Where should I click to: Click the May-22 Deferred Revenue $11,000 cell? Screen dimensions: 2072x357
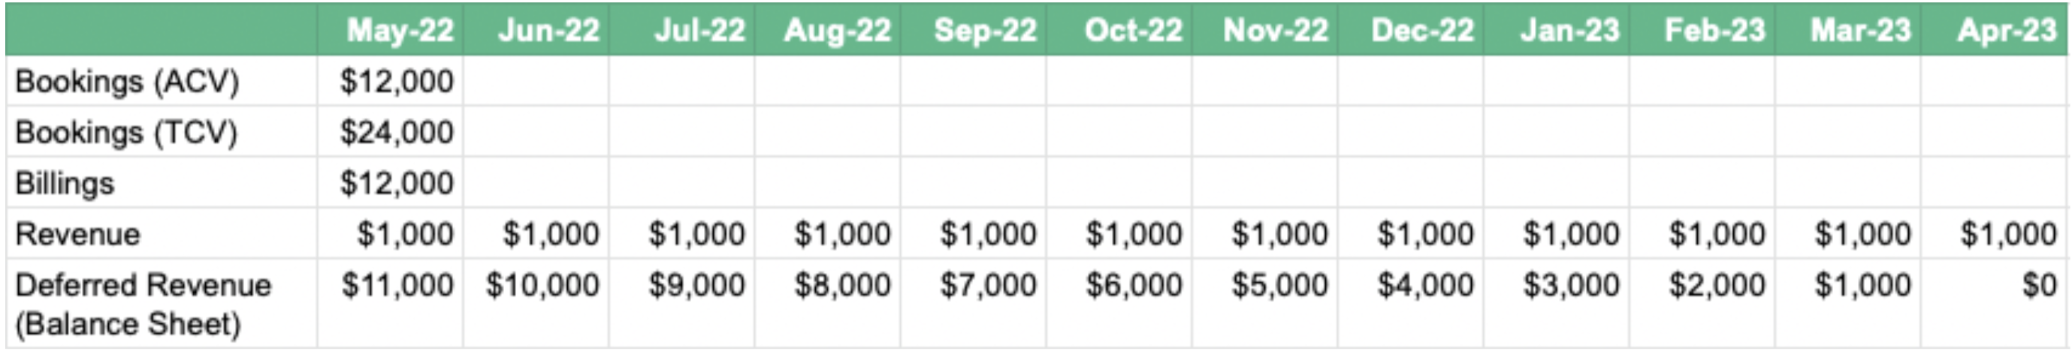pos(396,286)
